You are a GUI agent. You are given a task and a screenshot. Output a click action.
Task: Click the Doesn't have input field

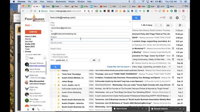(x=90, y=51)
